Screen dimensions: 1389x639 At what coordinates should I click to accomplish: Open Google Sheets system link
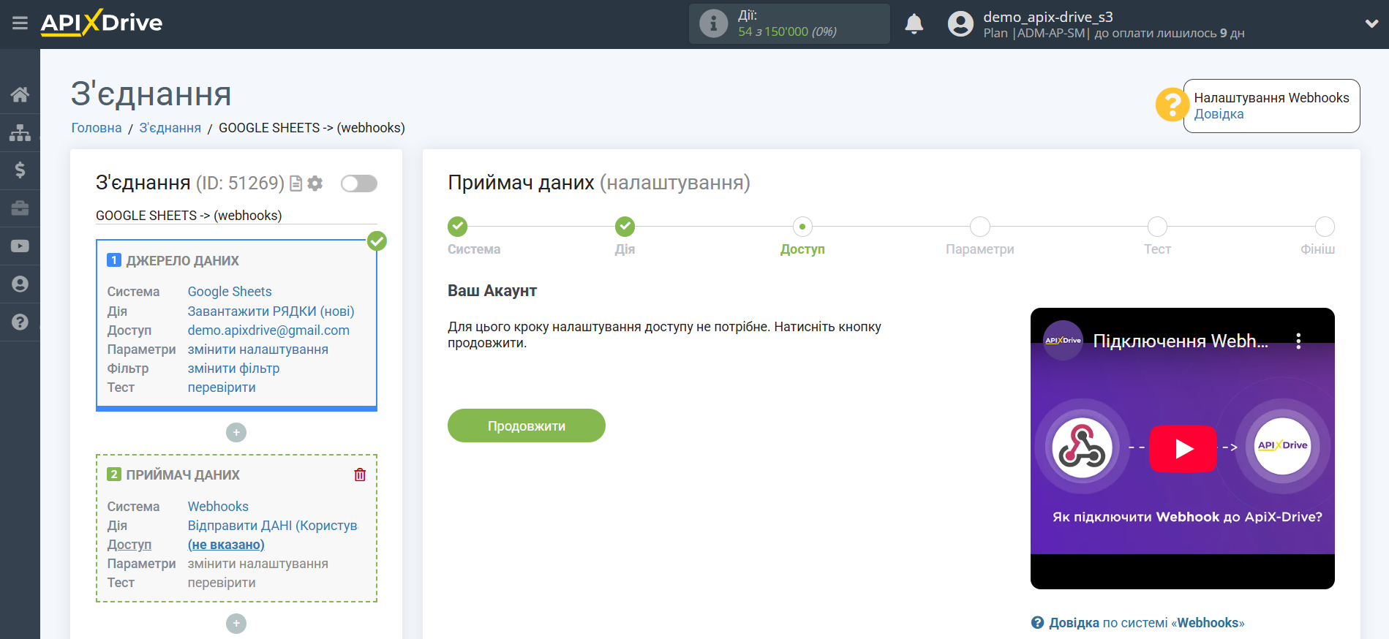click(x=230, y=292)
